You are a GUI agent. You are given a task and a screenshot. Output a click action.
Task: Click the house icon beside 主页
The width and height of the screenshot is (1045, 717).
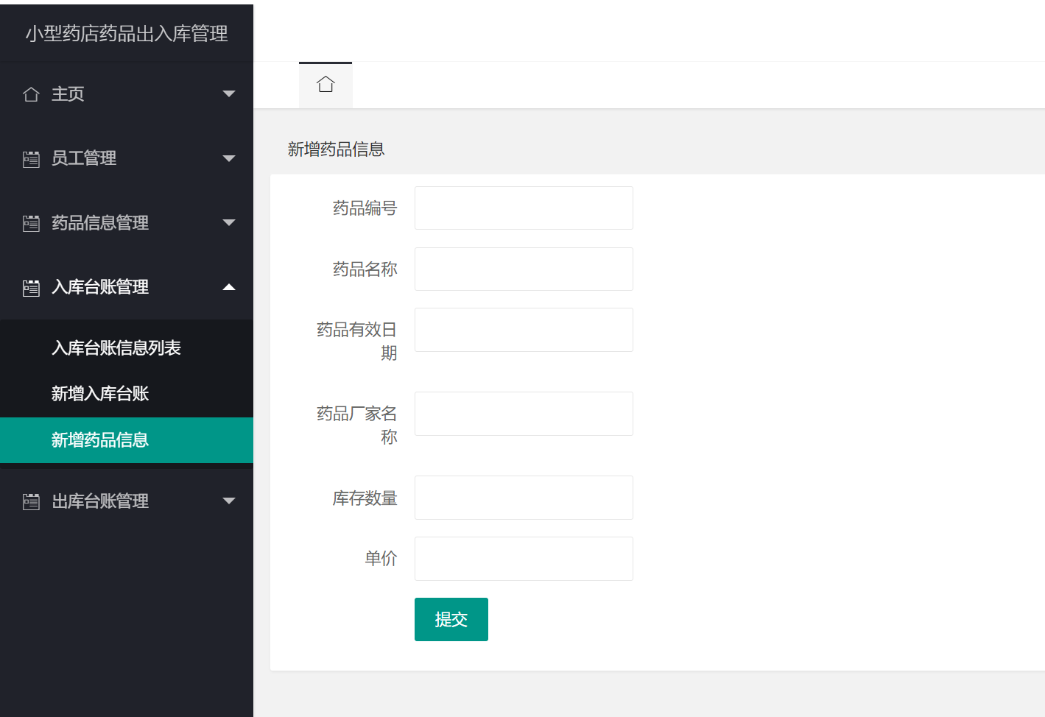click(x=31, y=94)
